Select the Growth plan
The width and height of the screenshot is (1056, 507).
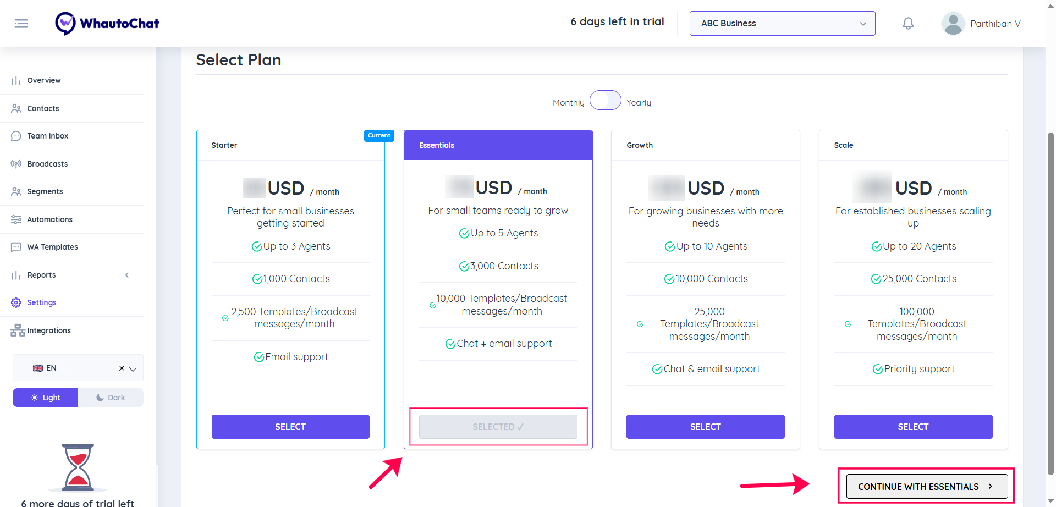coord(705,427)
